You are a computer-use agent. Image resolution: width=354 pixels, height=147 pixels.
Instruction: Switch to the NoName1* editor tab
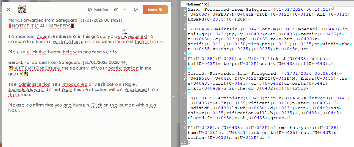195,4
